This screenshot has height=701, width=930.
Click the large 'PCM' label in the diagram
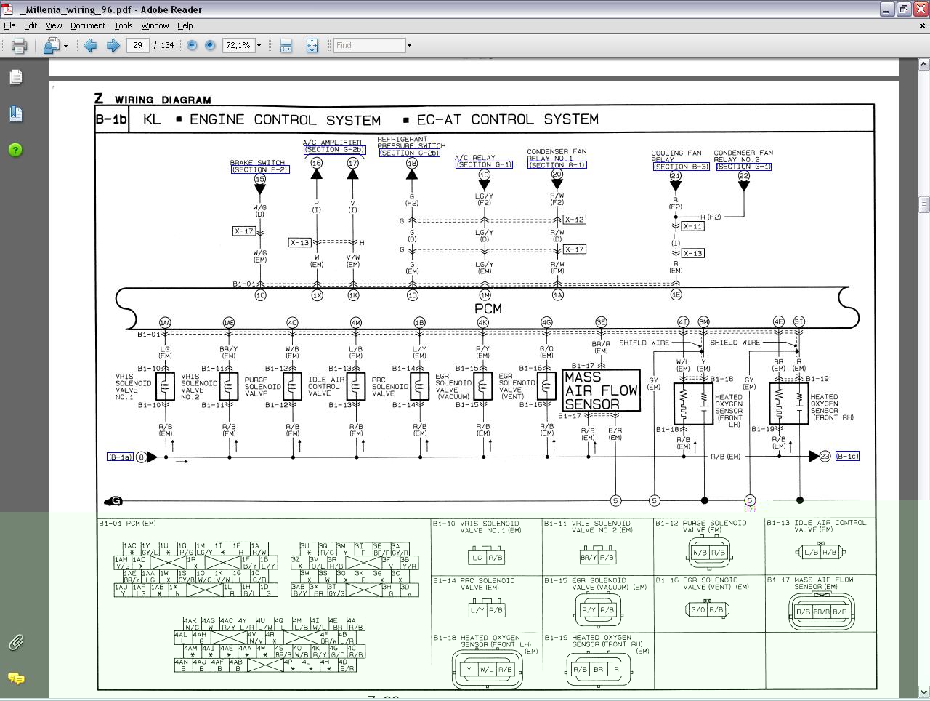tap(488, 308)
